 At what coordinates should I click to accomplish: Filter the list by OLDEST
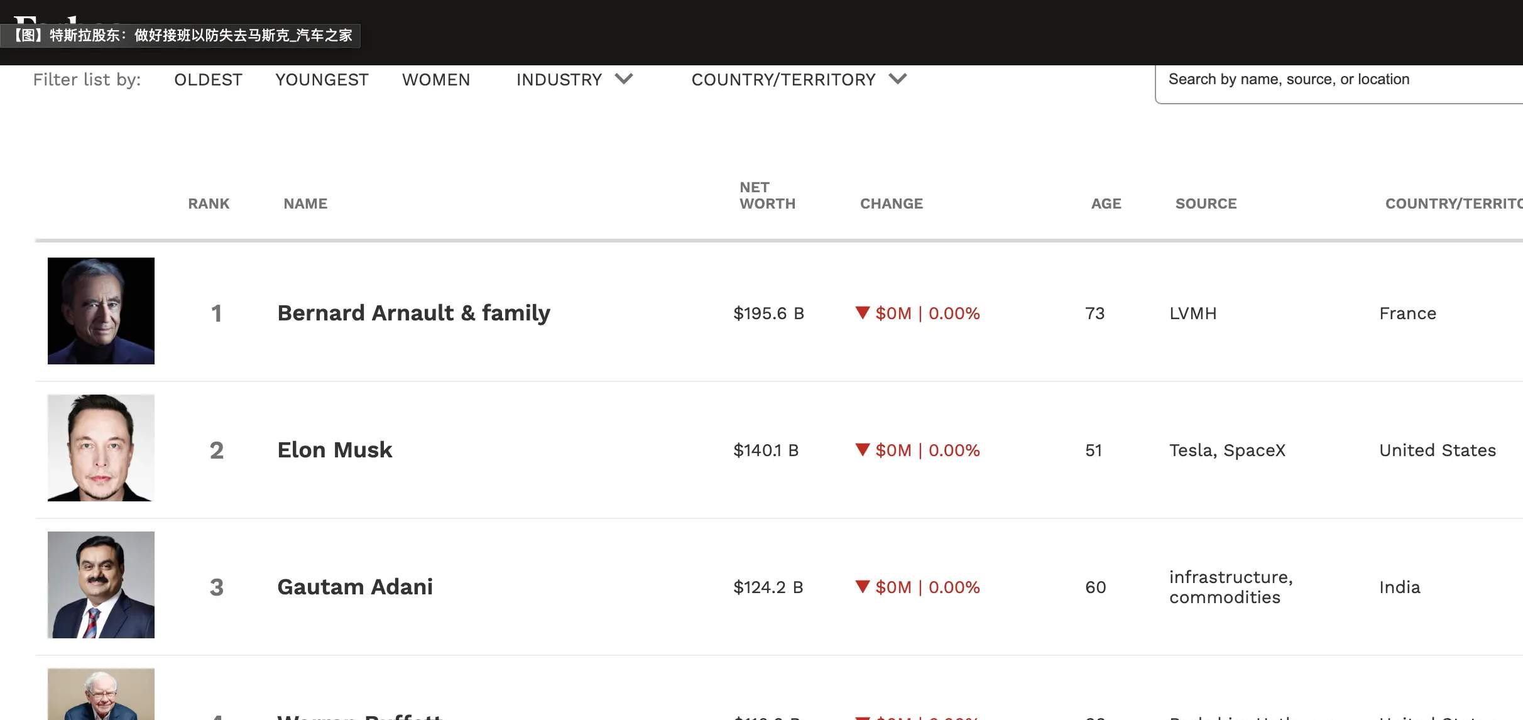(208, 80)
